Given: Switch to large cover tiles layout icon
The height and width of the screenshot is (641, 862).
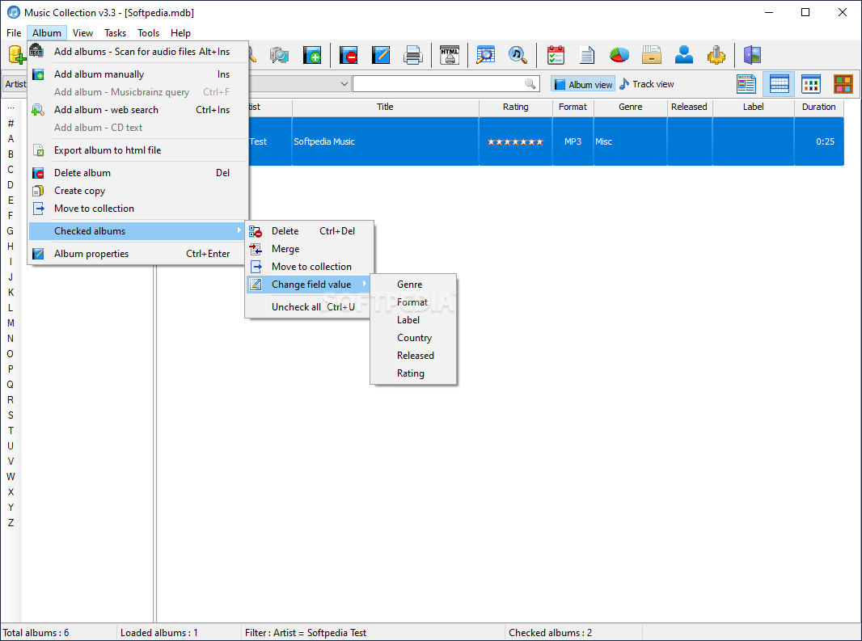Looking at the screenshot, I should point(843,84).
